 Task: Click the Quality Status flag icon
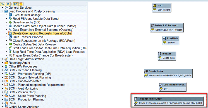click(x=10, y=45)
